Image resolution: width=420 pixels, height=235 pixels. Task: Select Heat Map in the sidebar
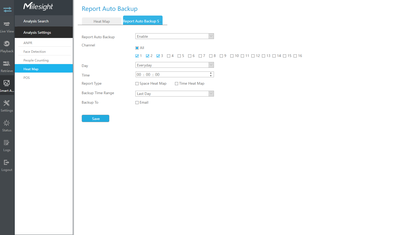[44, 69]
